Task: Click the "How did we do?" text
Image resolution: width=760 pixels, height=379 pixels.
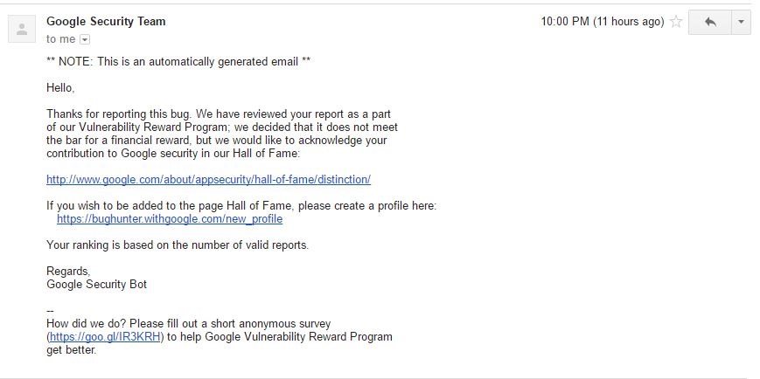Action: pos(188,323)
